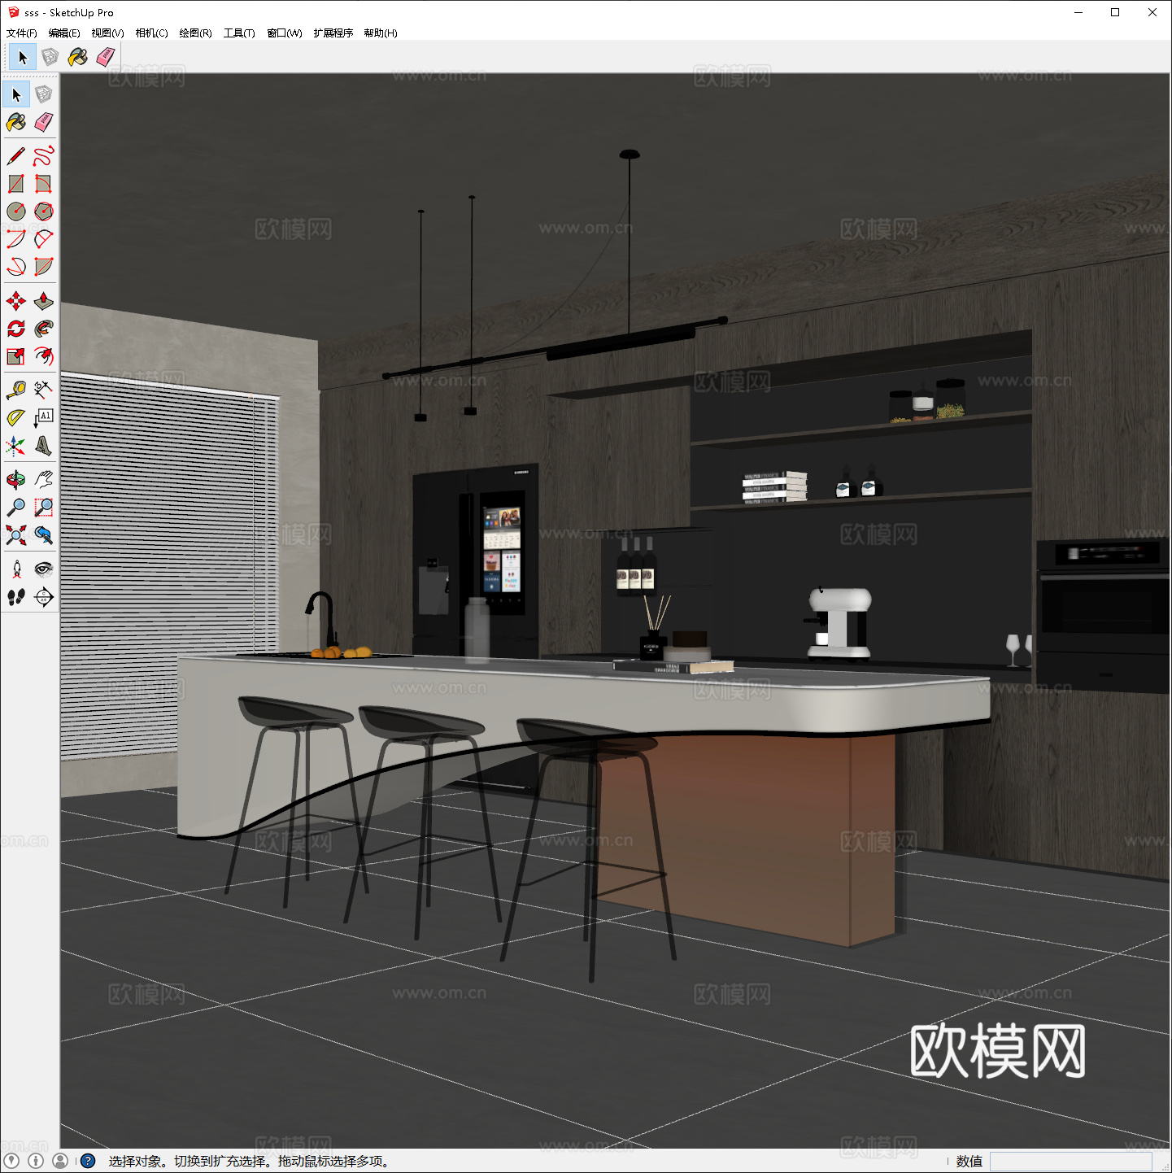The image size is (1172, 1173).
Task: Open the 相机(C) menu
Action: (x=151, y=33)
